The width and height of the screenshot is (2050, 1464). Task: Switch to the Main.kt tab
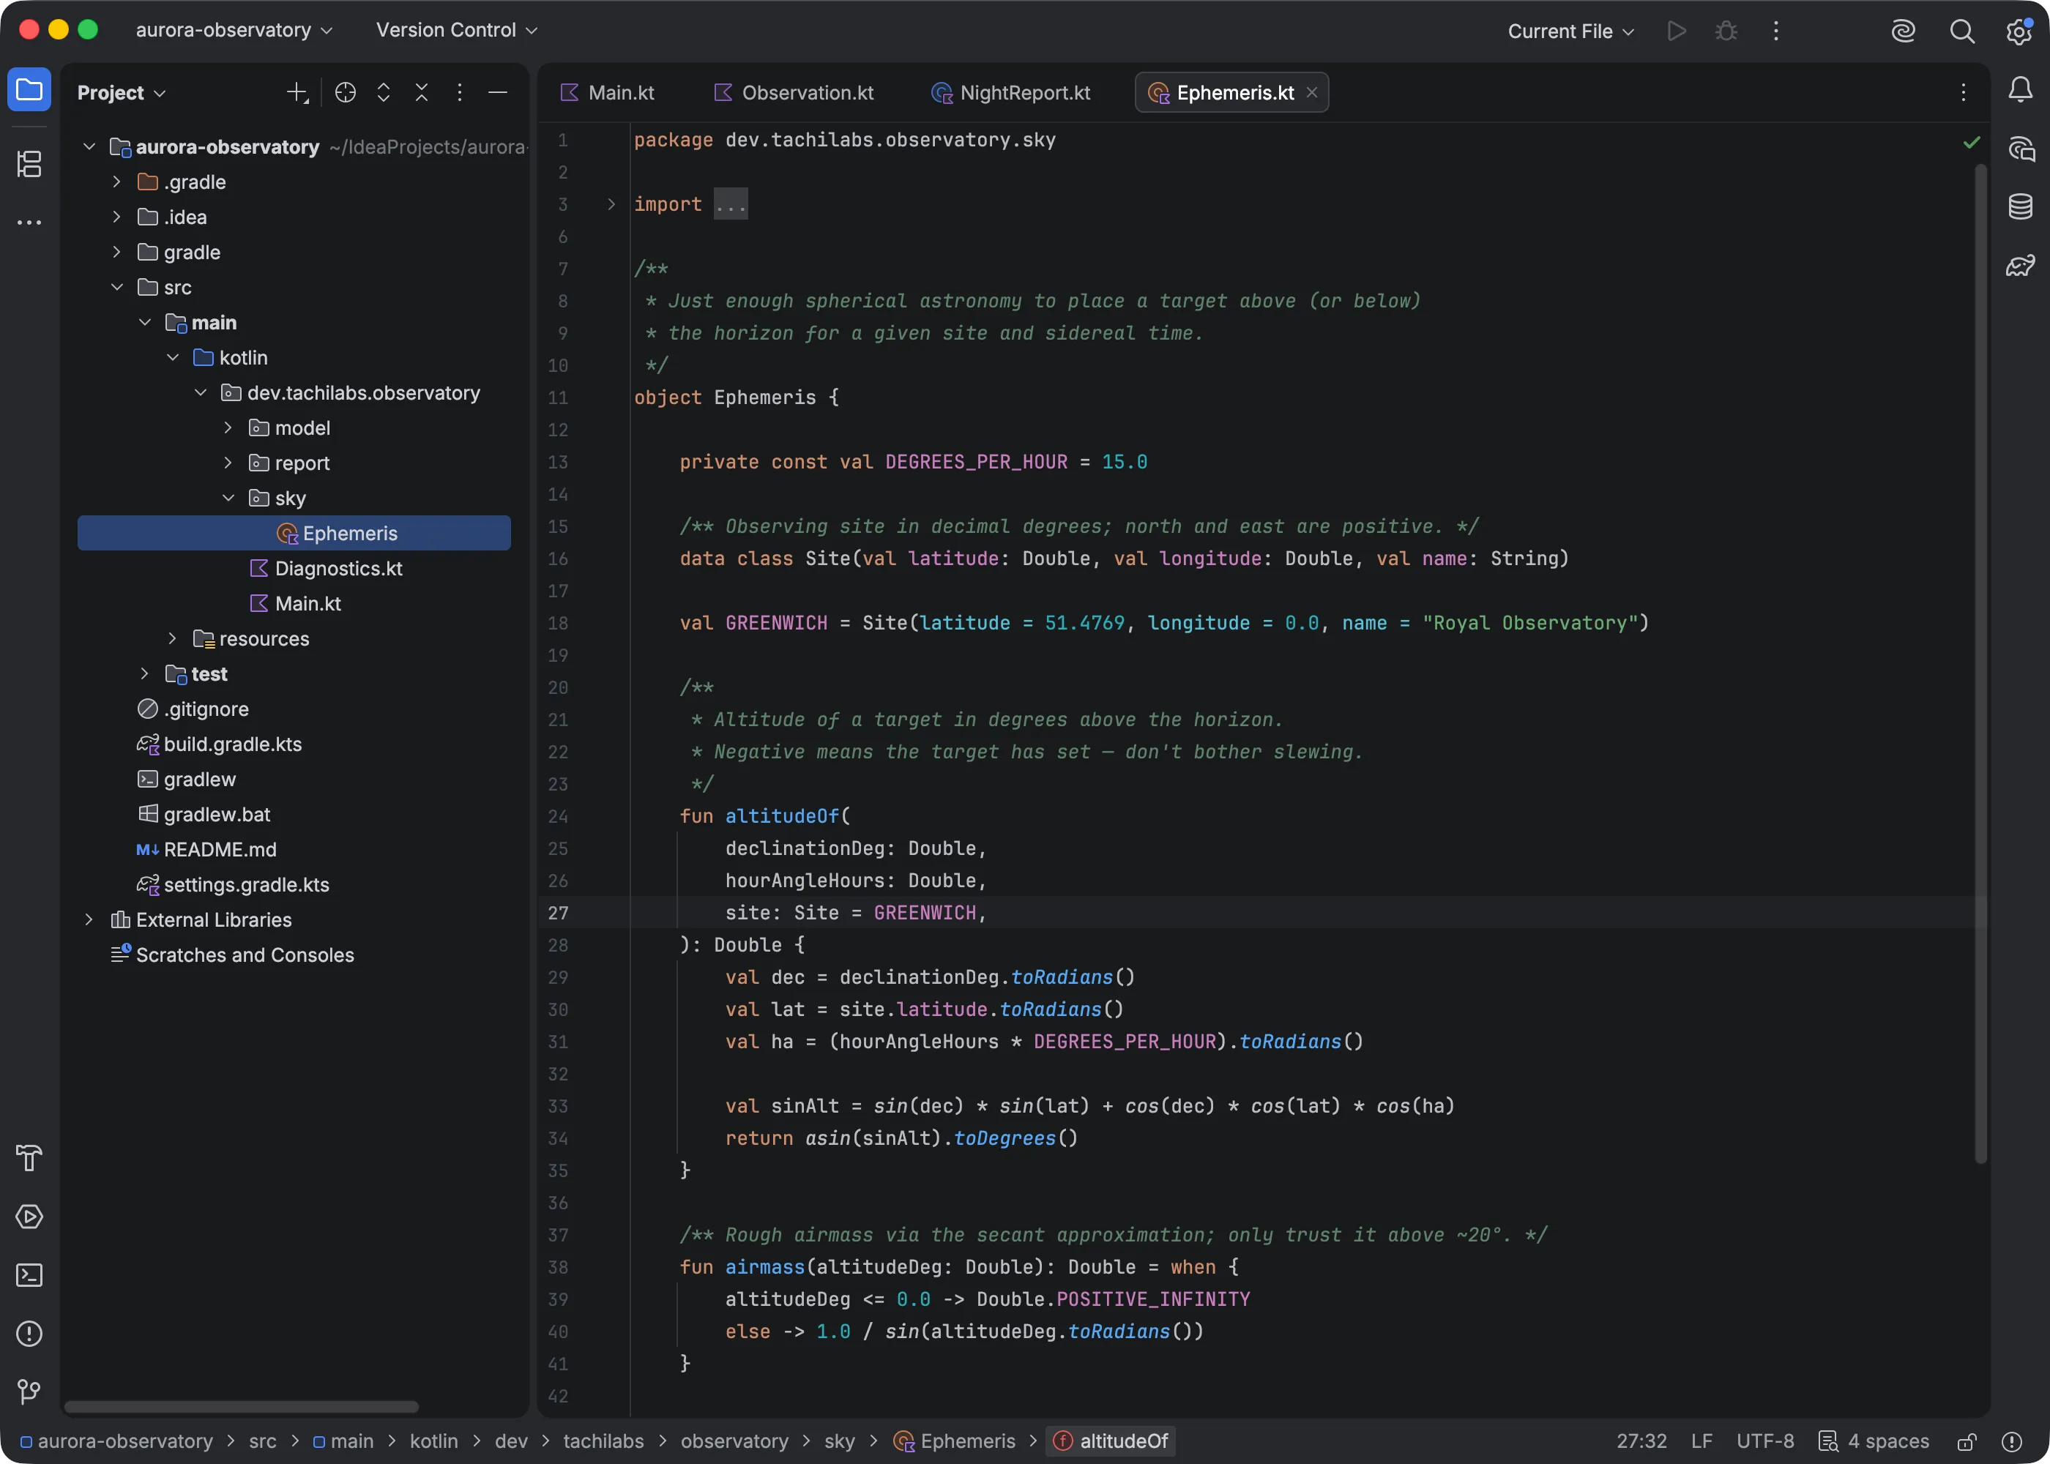608,93
